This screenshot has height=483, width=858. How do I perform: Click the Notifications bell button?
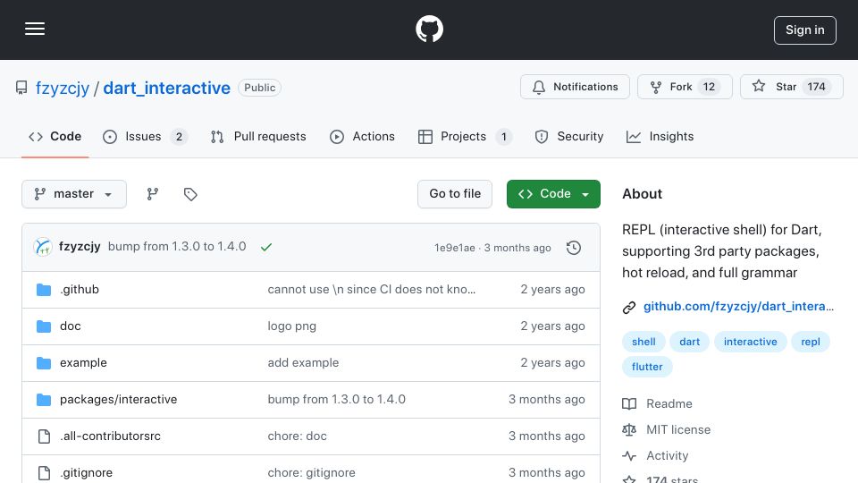(575, 87)
